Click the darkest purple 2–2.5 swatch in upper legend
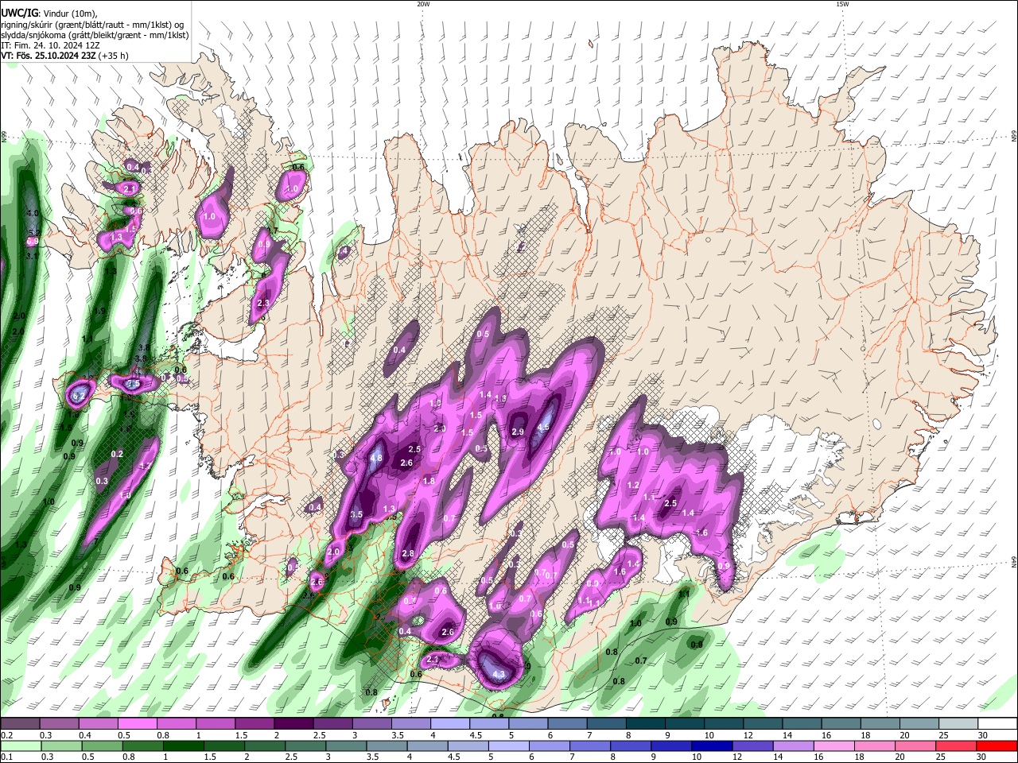The width and height of the screenshot is (1018, 763). [293, 724]
